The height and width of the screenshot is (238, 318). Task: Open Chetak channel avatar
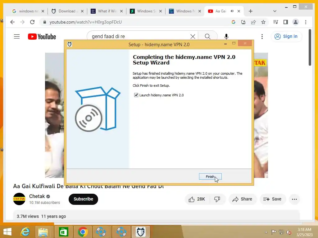(x=19, y=199)
